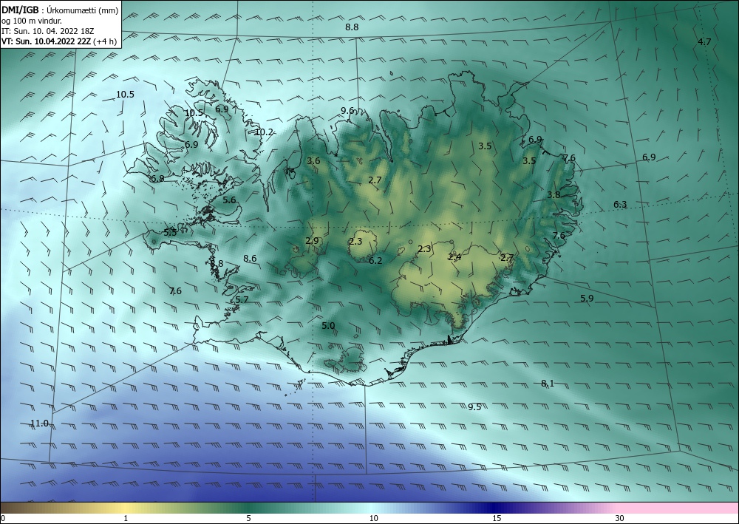Click the 8.1 value south of the coast
Screen dimensions: 739x524
547,384
